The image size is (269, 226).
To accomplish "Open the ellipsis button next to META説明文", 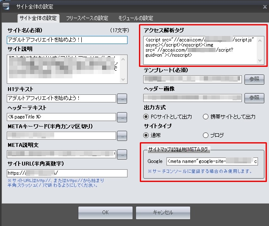I will coord(122,154).
